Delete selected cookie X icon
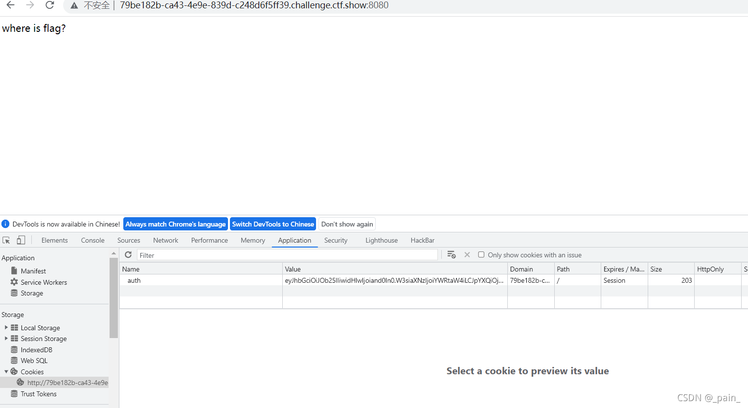748x408 pixels. point(467,255)
